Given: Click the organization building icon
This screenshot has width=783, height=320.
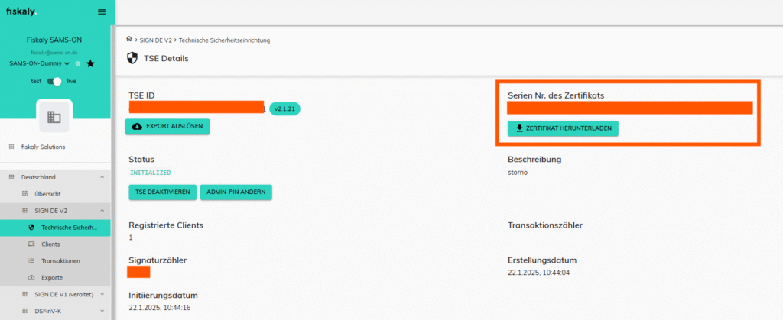Looking at the screenshot, I should click(54, 117).
